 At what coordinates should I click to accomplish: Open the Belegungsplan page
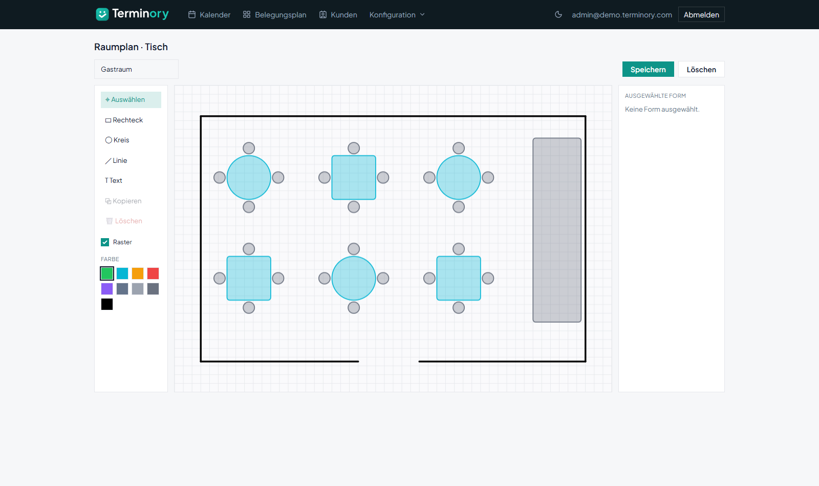(x=274, y=15)
